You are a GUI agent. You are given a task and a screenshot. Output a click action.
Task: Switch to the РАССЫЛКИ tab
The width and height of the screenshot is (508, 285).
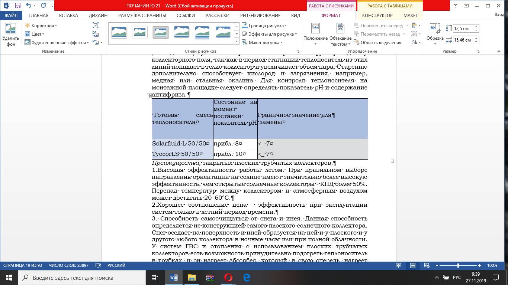coord(218,16)
